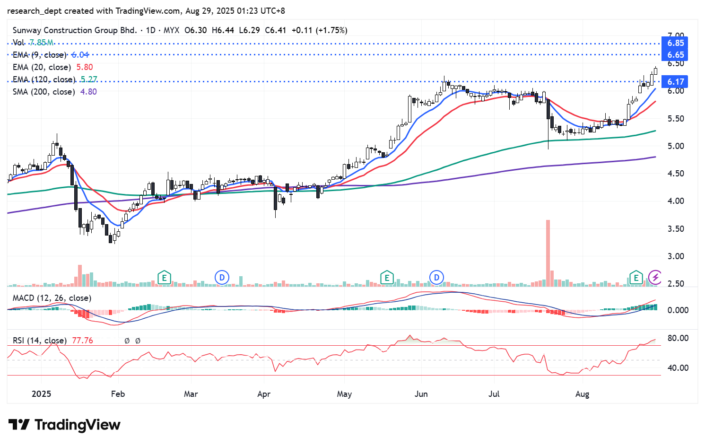Click the header text 'research_dept created with TradingView.com'
Screen dimensions: 705x446
click(x=94, y=11)
